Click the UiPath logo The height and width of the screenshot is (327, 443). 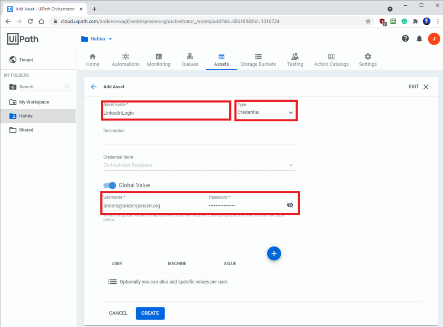pyautogui.click(x=22, y=39)
